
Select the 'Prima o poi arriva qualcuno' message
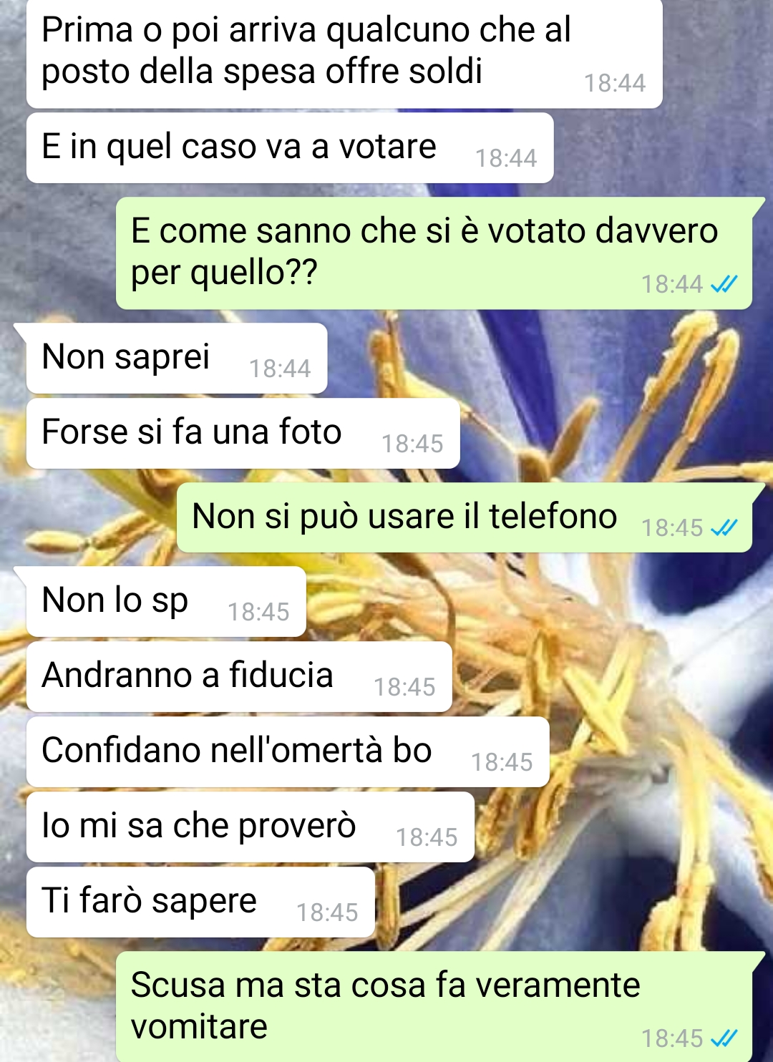coord(344,54)
